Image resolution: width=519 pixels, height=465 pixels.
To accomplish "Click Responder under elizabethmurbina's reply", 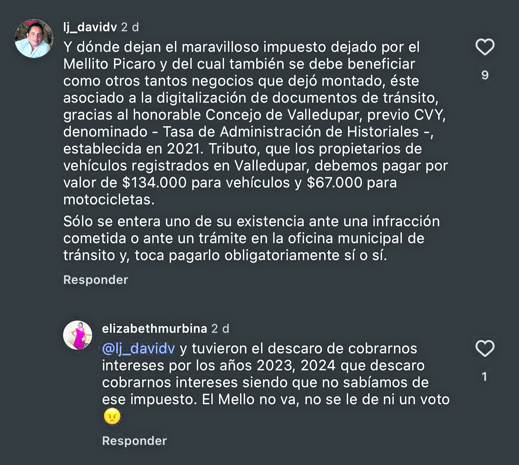I will pyautogui.click(x=134, y=441).
